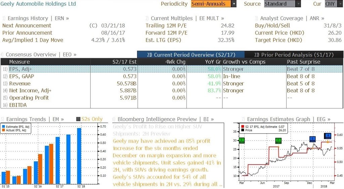
Task: Click Geely Automobile Holdings Ltd title
Action: click(x=38, y=4)
